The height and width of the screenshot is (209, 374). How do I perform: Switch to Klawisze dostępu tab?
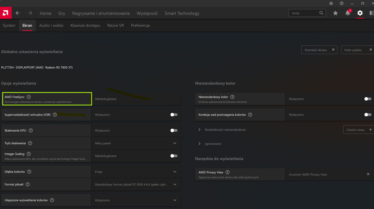[x=85, y=25]
